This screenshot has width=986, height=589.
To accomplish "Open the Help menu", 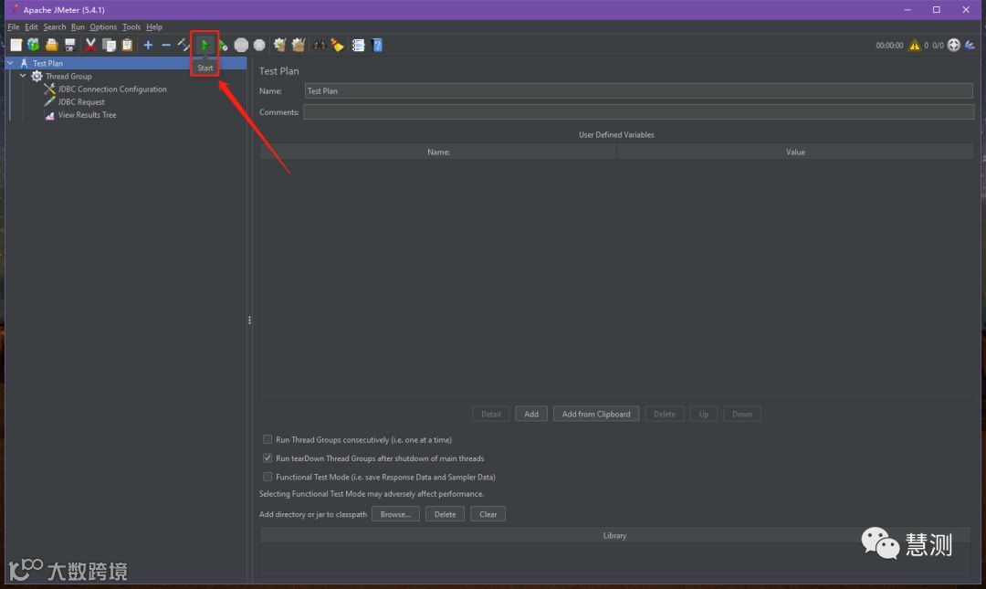I will click(x=154, y=27).
